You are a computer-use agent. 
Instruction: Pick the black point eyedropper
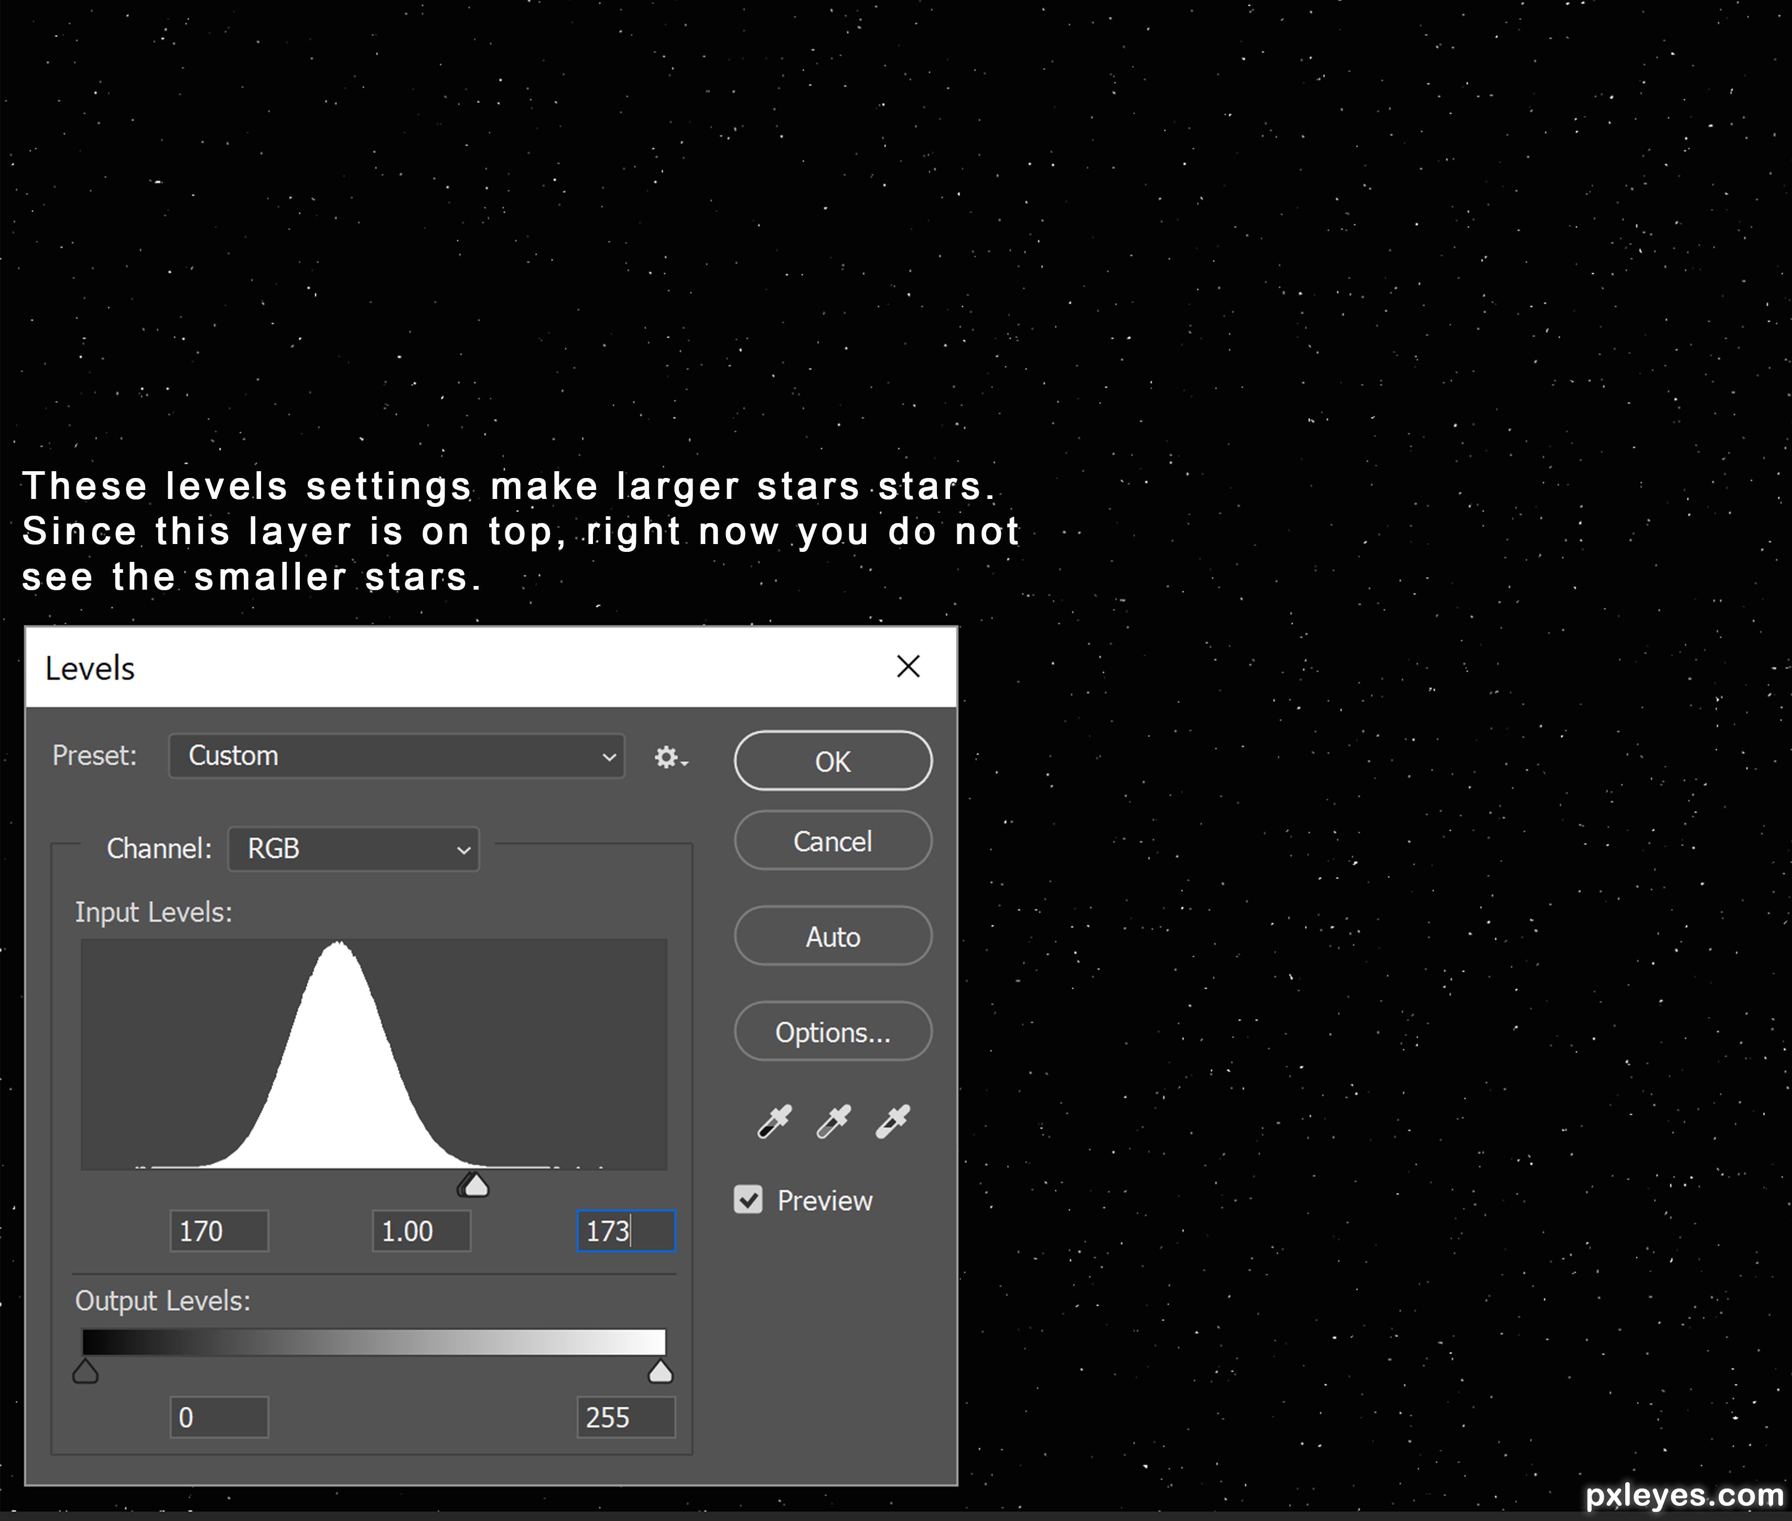(773, 1121)
